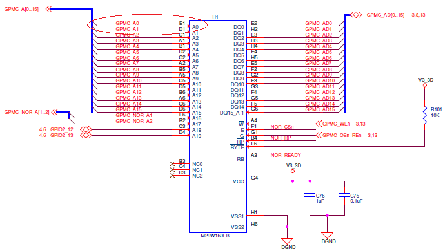Click the no-connect X on pin NC0

[172, 164]
